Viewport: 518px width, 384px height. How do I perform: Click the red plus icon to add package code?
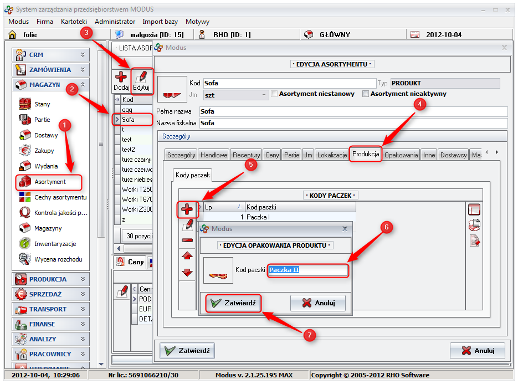pyautogui.click(x=187, y=209)
